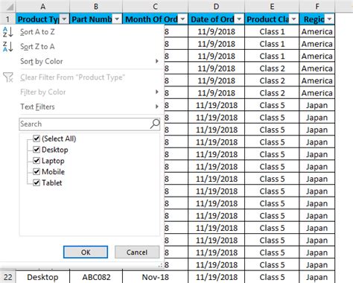
Task: Click the Sort Z to A icon
Action: coord(7,47)
